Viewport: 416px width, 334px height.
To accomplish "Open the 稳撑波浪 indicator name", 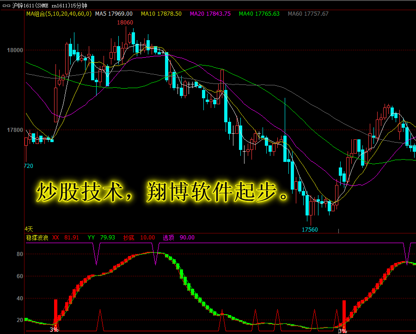I will pyautogui.click(x=37, y=238).
